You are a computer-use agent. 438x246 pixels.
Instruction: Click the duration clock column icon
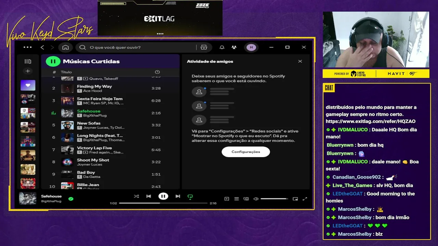157,72
